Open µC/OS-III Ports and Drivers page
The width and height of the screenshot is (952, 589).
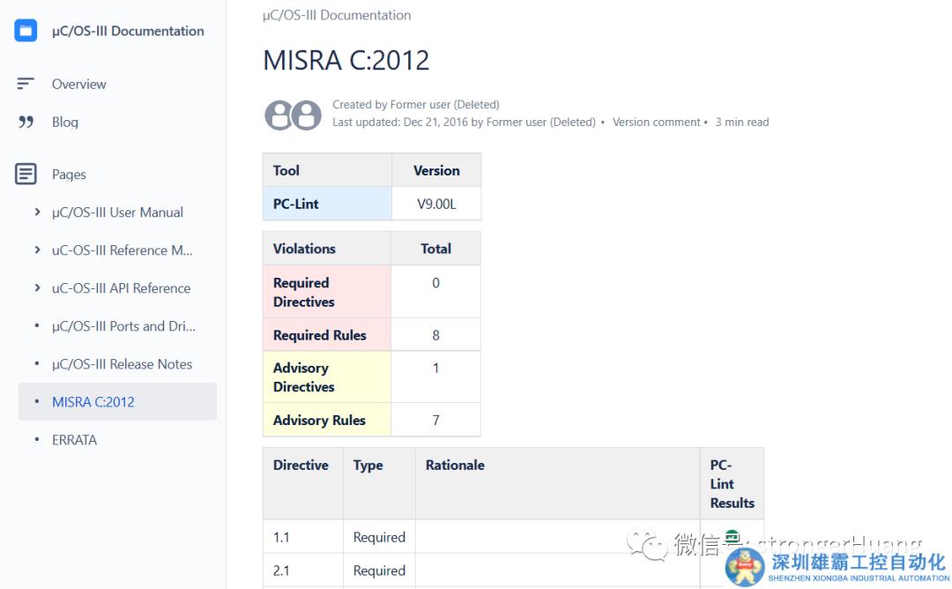[x=123, y=325]
